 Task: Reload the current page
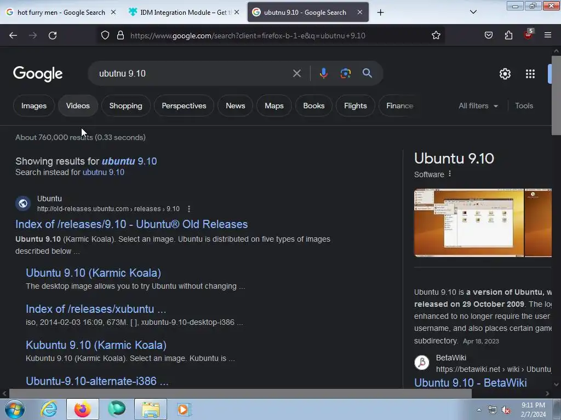pyautogui.click(x=53, y=36)
